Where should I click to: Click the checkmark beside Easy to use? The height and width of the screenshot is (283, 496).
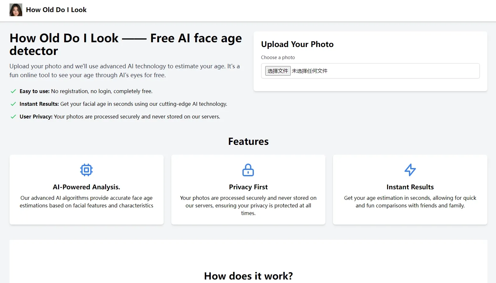(13, 91)
